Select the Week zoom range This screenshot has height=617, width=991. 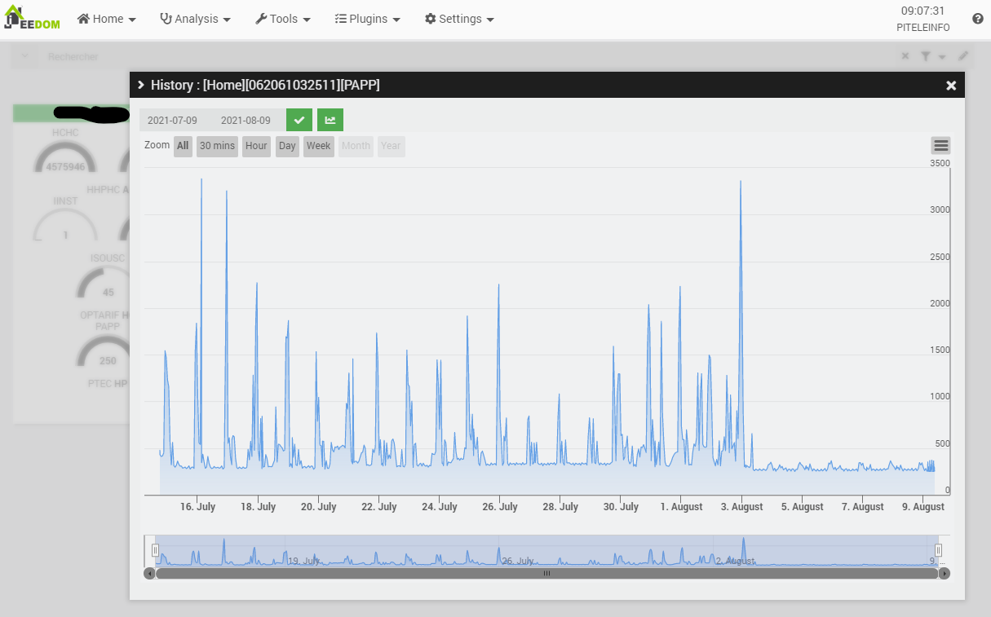(318, 146)
